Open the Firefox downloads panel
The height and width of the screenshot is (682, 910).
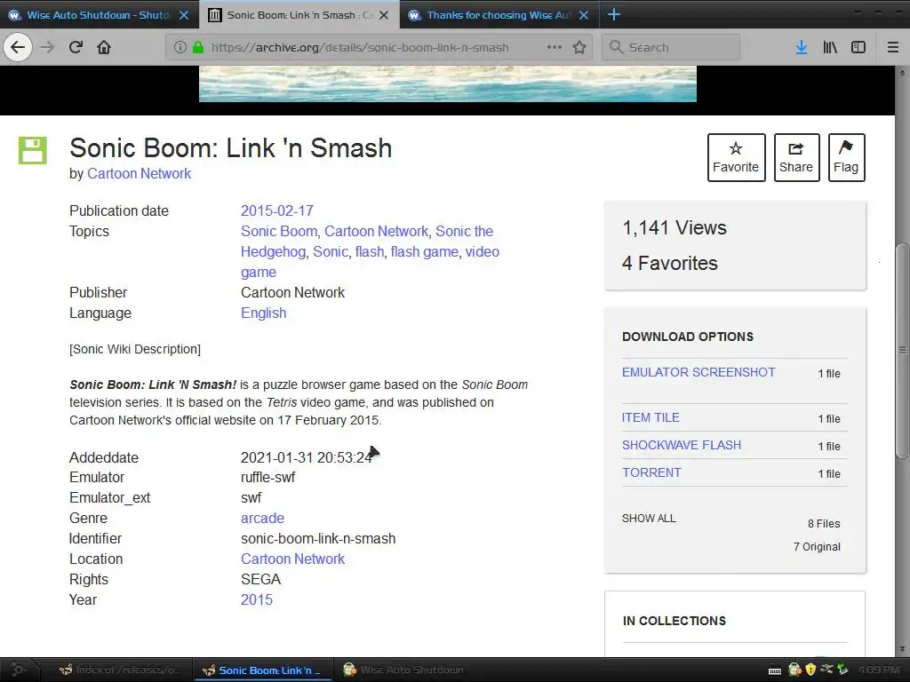802,47
